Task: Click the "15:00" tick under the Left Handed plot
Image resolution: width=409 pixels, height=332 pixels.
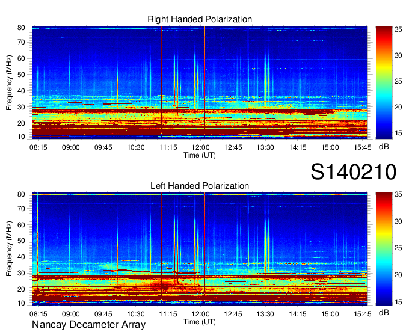Action: [x=330, y=313]
